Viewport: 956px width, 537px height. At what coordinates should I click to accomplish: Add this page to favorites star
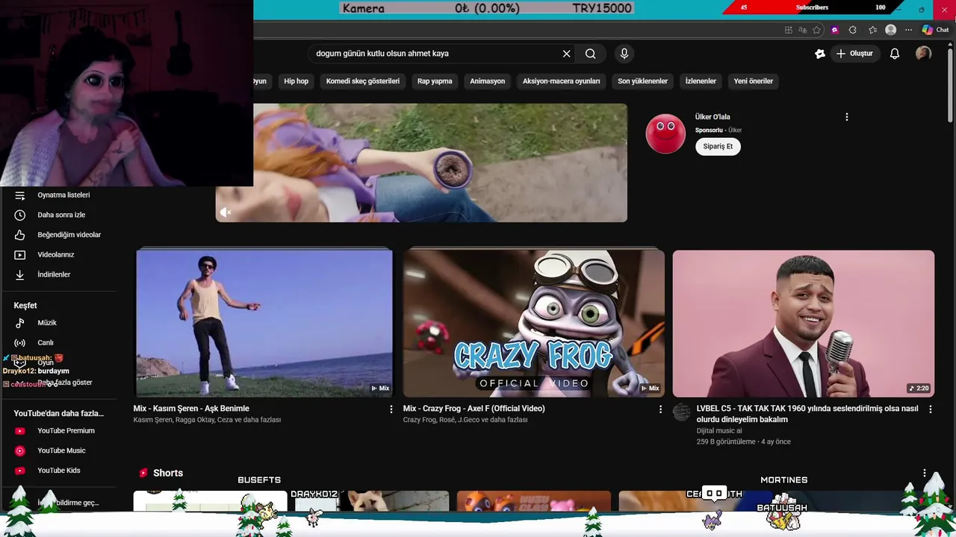[816, 30]
